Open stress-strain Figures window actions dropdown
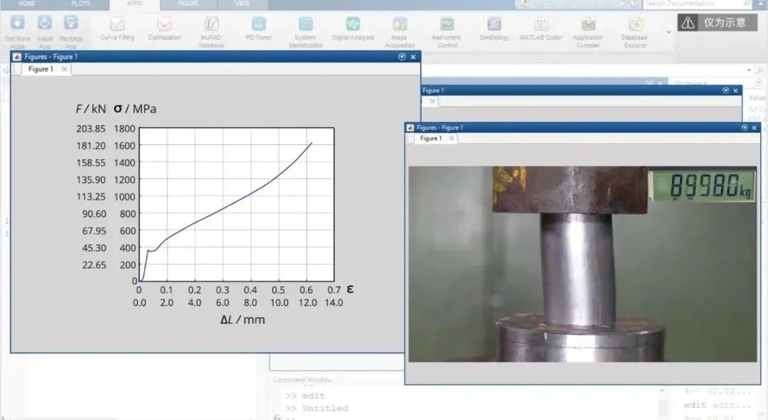Viewport: 768px width, 420px height. 402,57
